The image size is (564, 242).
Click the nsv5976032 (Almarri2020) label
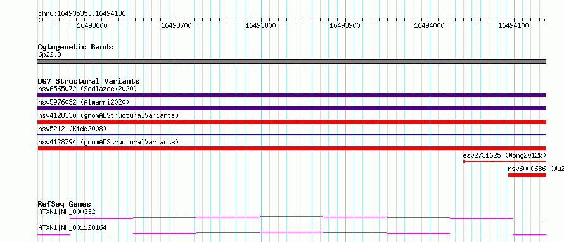(x=84, y=102)
